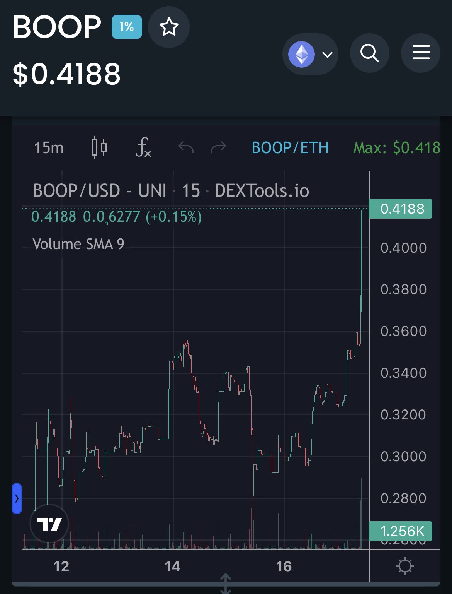Open candlestick chart style selector
Viewport: 452px width, 594px height.
point(99,147)
